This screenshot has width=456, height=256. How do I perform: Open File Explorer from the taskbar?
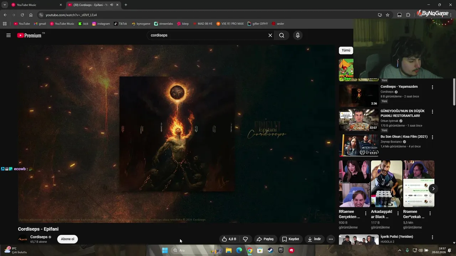click(x=229, y=250)
